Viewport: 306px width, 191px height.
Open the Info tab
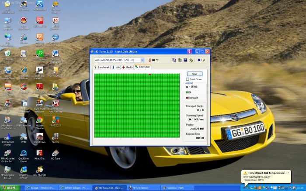click(x=116, y=67)
